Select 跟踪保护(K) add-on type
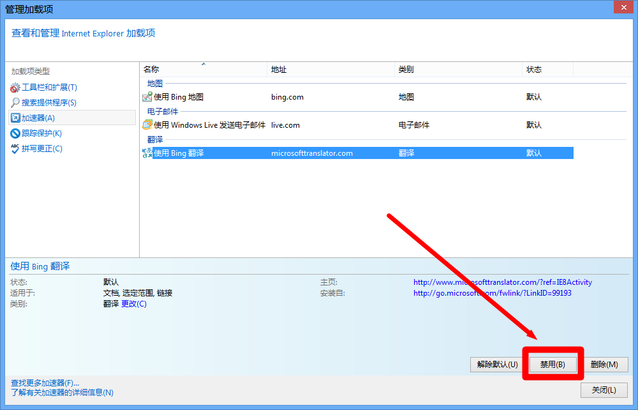The width and height of the screenshot is (638, 410). [x=41, y=133]
